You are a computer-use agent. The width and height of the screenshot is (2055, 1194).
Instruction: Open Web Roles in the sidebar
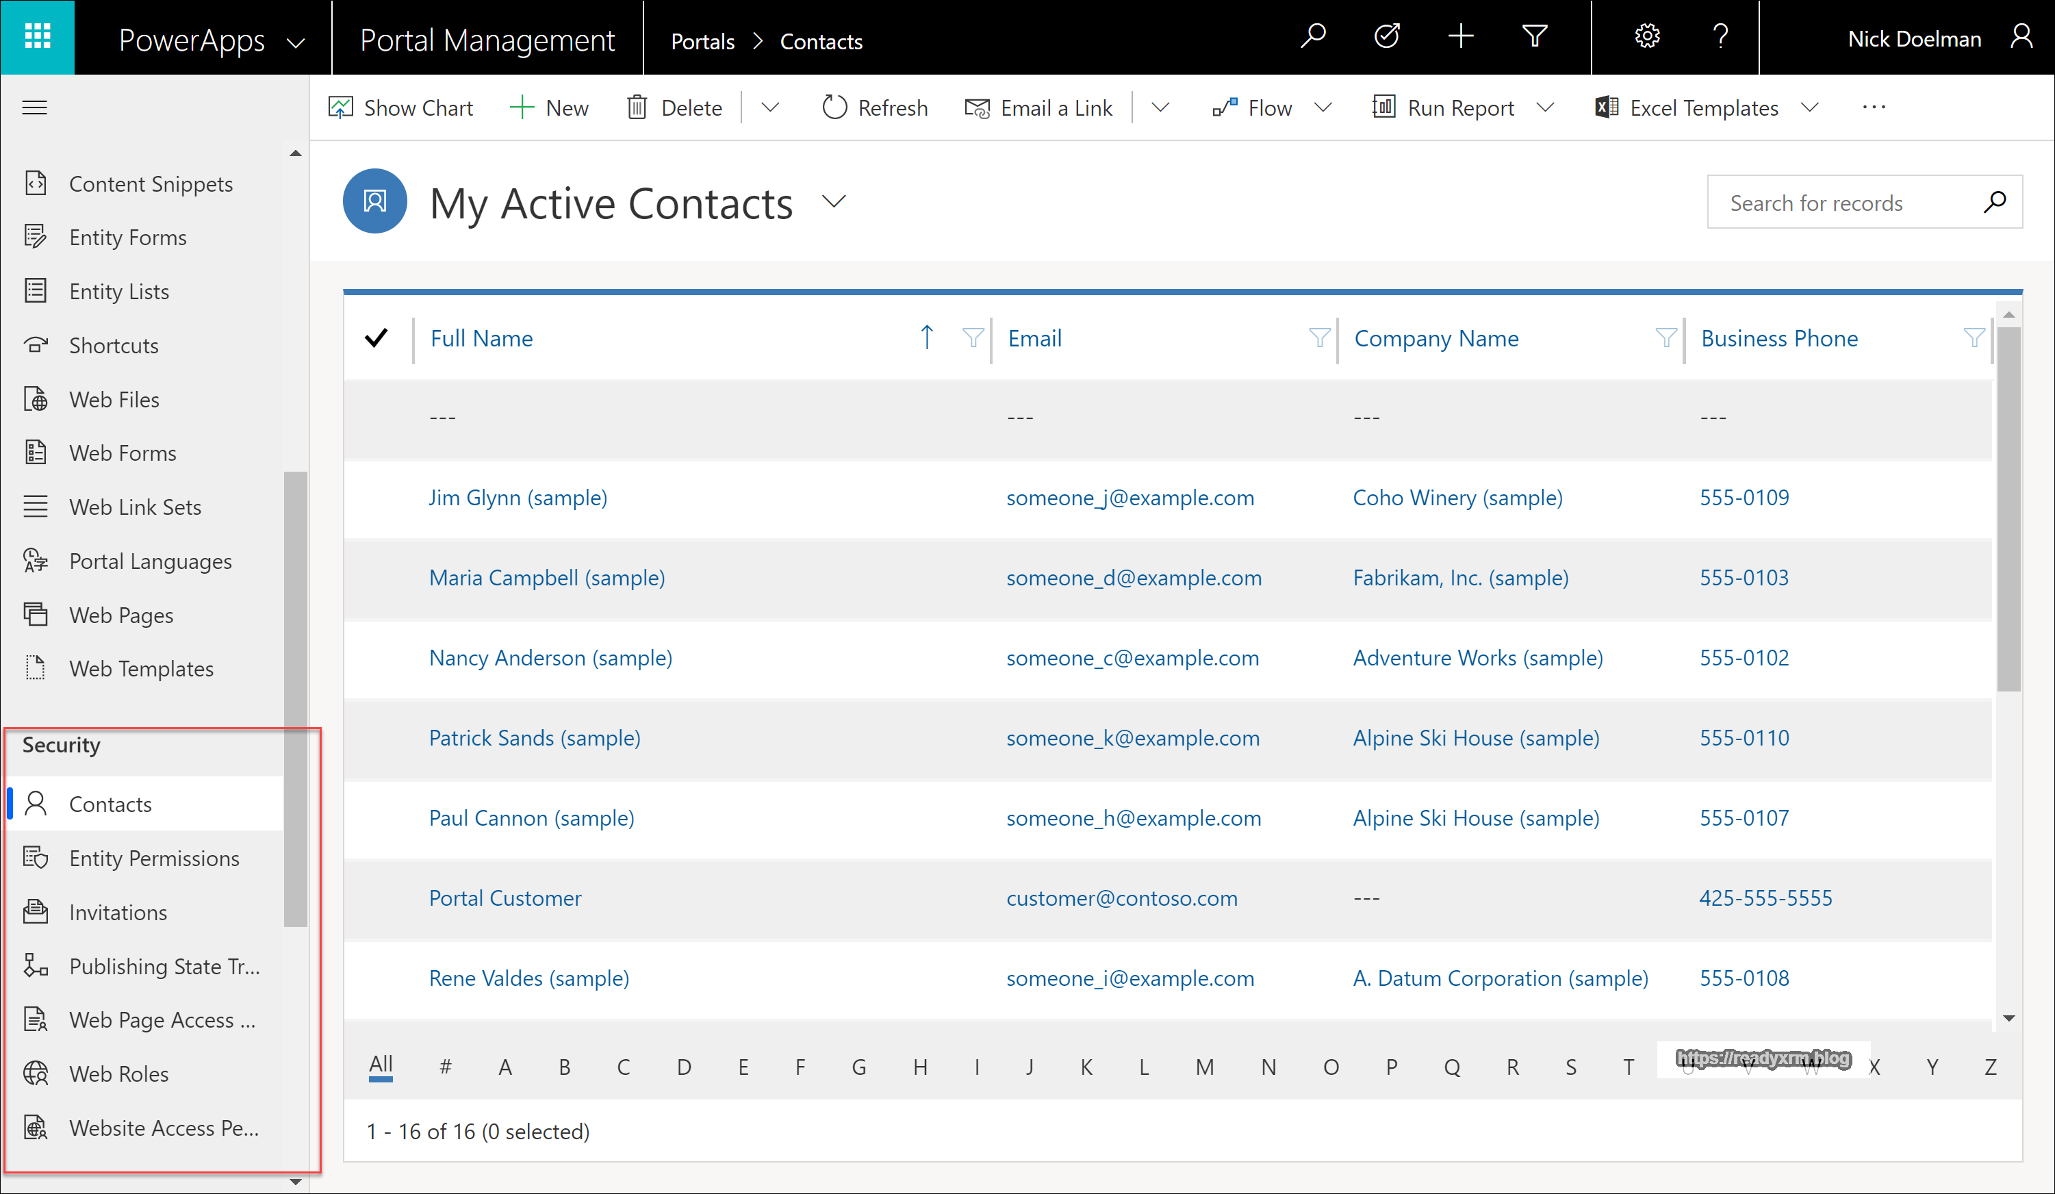[x=119, y=1074]
